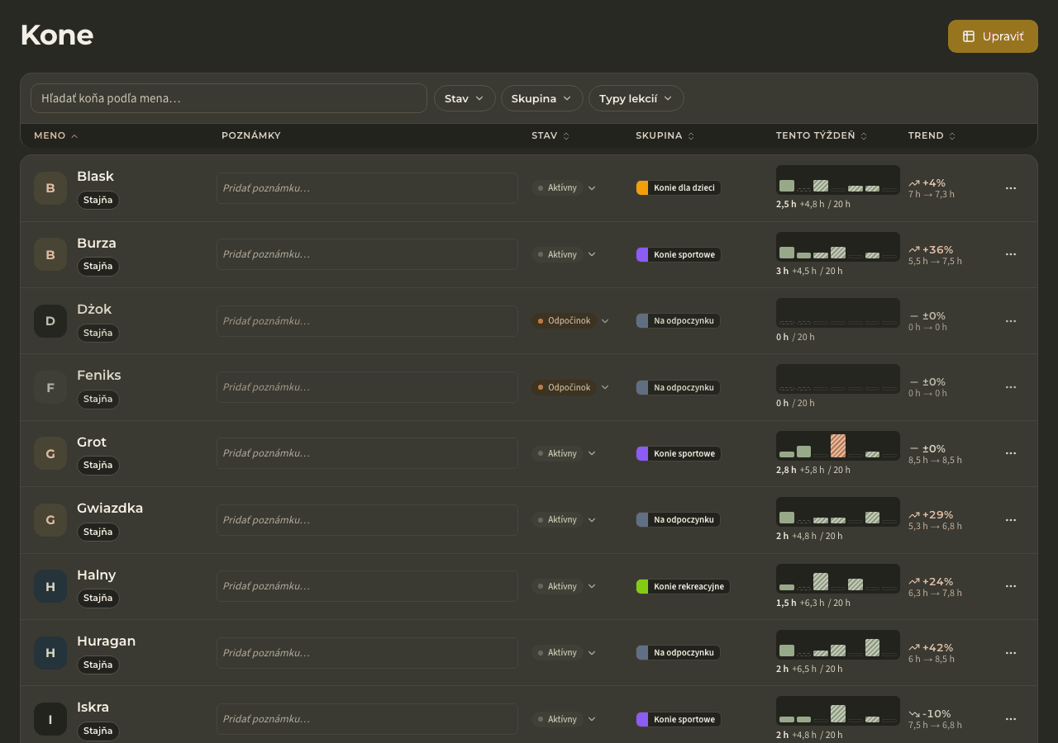Click Burza's Konie sportowe group tag
Image resolution: width=1058 pixels, height=743 pixels.
click(679, 254)
